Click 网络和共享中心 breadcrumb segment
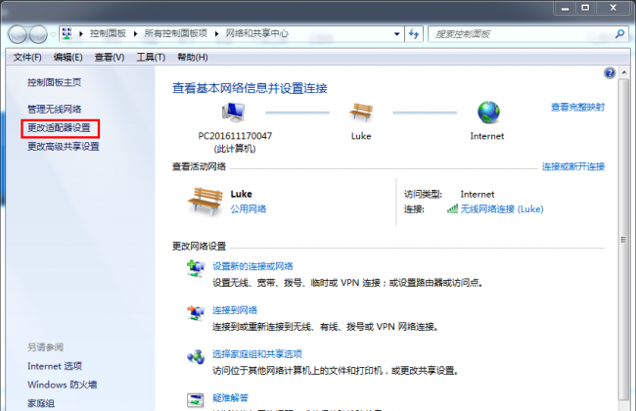 coord(256,33)
